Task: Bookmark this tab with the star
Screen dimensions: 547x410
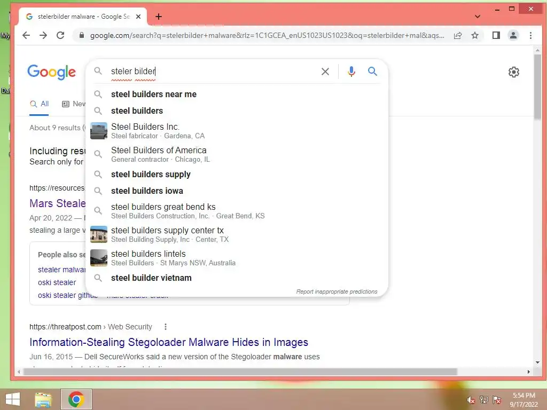Action: click(x=475, y=35)
